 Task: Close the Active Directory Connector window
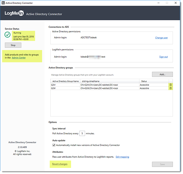tap(176, 3)
